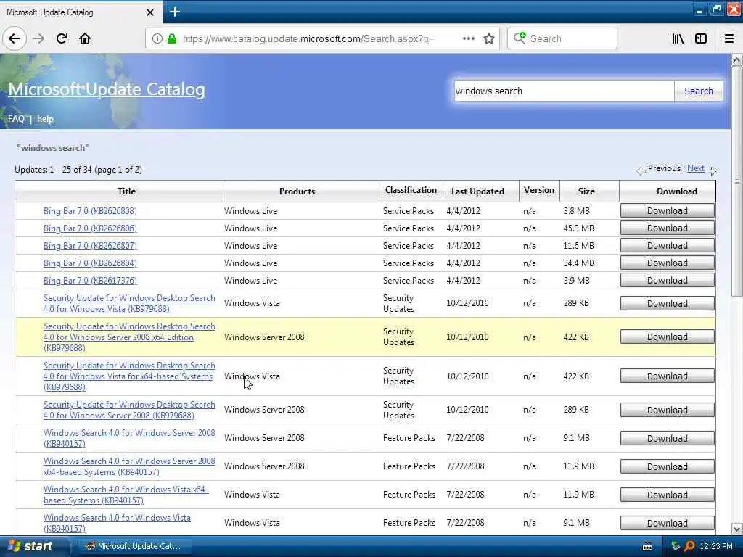
Task: Click the Next page arrow icon
Action: pos(711,171)
